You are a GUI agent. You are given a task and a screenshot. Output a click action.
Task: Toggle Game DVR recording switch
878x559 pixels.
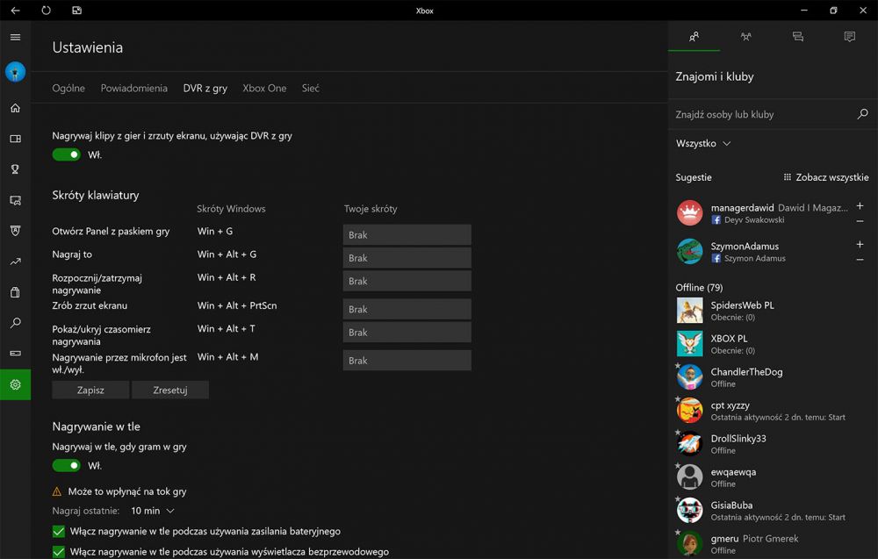coord(67,154)
